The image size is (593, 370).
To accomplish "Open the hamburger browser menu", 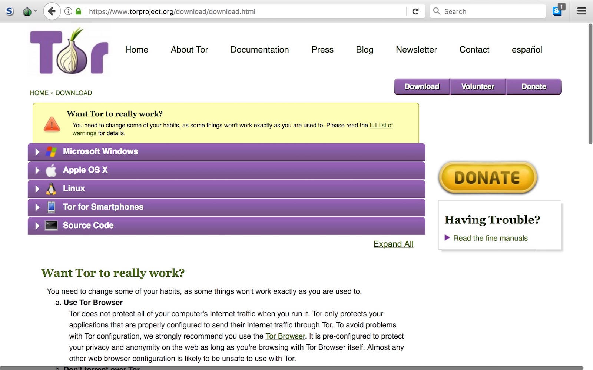I will click(x=582, y=11).
